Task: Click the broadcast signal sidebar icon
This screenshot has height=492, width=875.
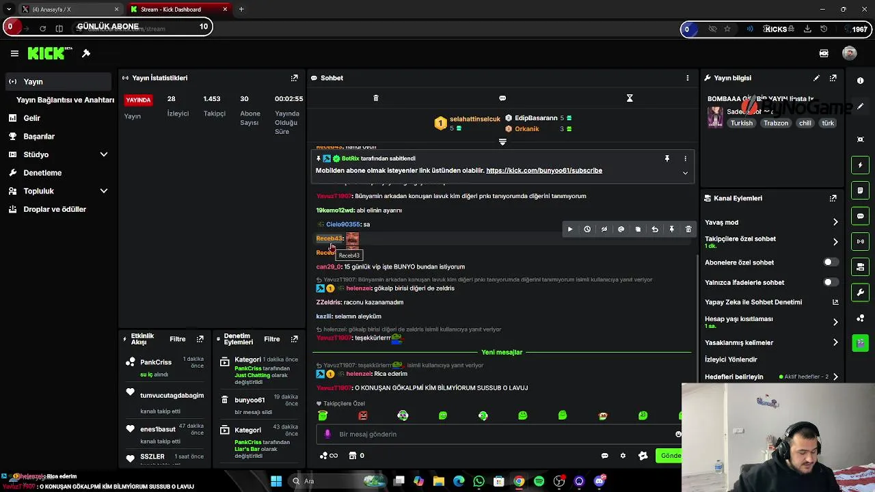Action: [x=860, y=241]
